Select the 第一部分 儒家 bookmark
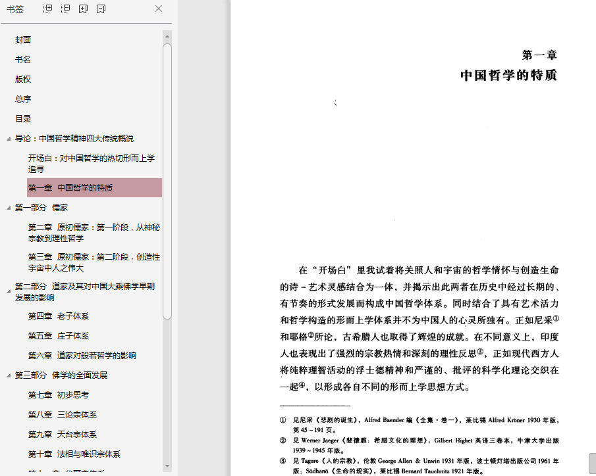This screenshot has width=596, height=476. tap(41, 208)
